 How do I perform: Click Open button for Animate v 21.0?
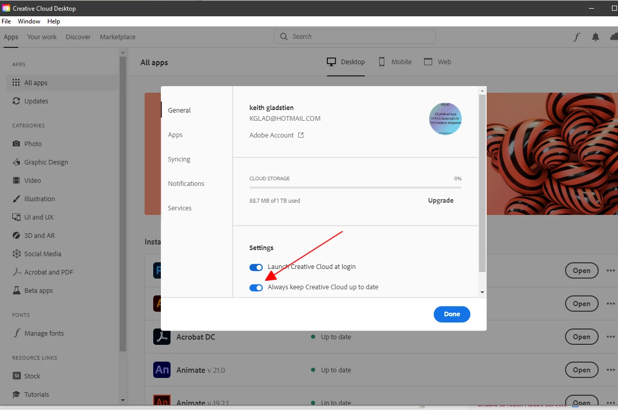[x=581, y=370]
